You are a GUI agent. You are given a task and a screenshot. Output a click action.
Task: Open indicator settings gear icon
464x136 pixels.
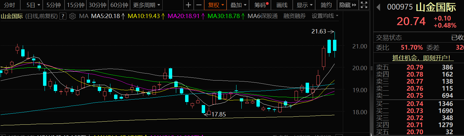coord(72,16)
